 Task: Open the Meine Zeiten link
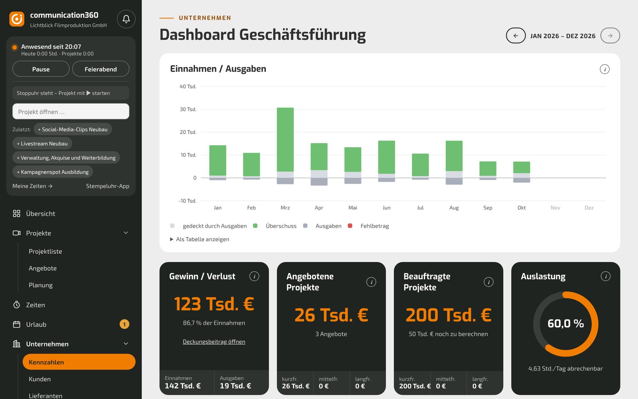coord(32,186)
